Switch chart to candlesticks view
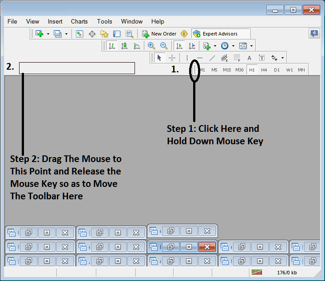 124,46
